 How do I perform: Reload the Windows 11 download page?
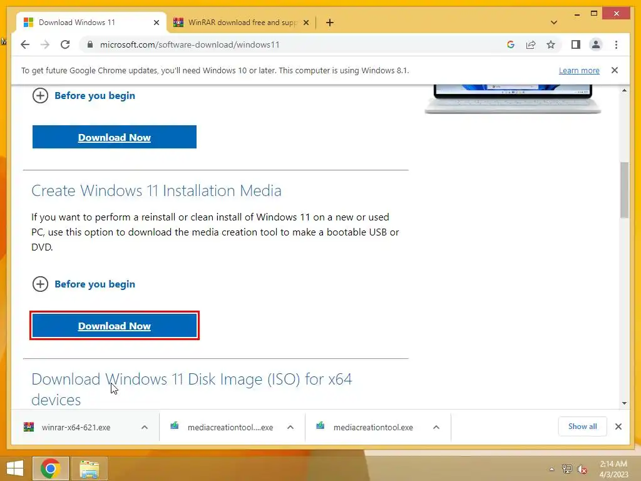tap(65, 44)
